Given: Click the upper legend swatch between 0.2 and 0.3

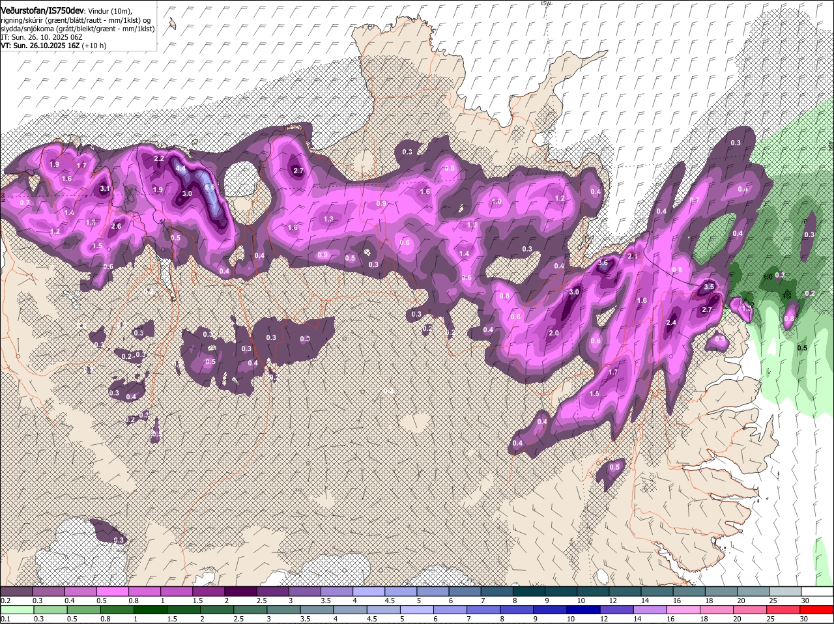Looking at the screenshot, I should [x=16, y=591].
